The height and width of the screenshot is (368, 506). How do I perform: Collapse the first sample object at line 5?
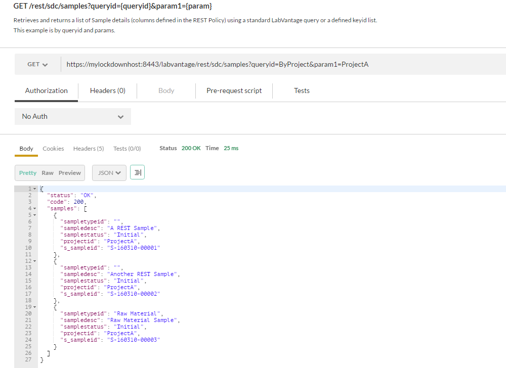tap(35, 215)
